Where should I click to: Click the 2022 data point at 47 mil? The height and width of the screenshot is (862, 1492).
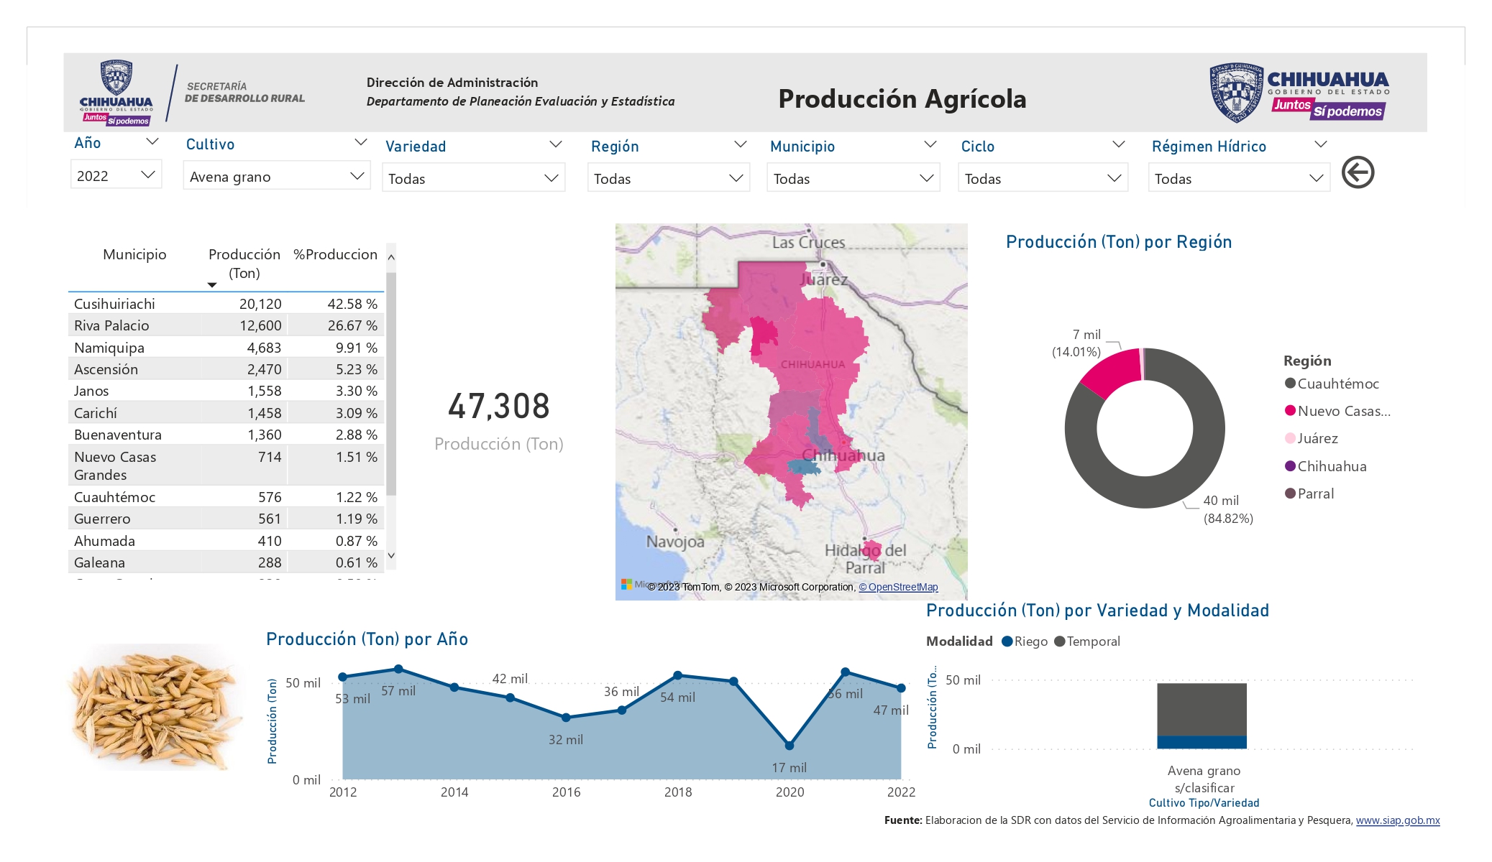point(901,688)
